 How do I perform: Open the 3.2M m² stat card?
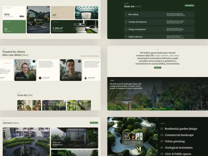[75, 27]
